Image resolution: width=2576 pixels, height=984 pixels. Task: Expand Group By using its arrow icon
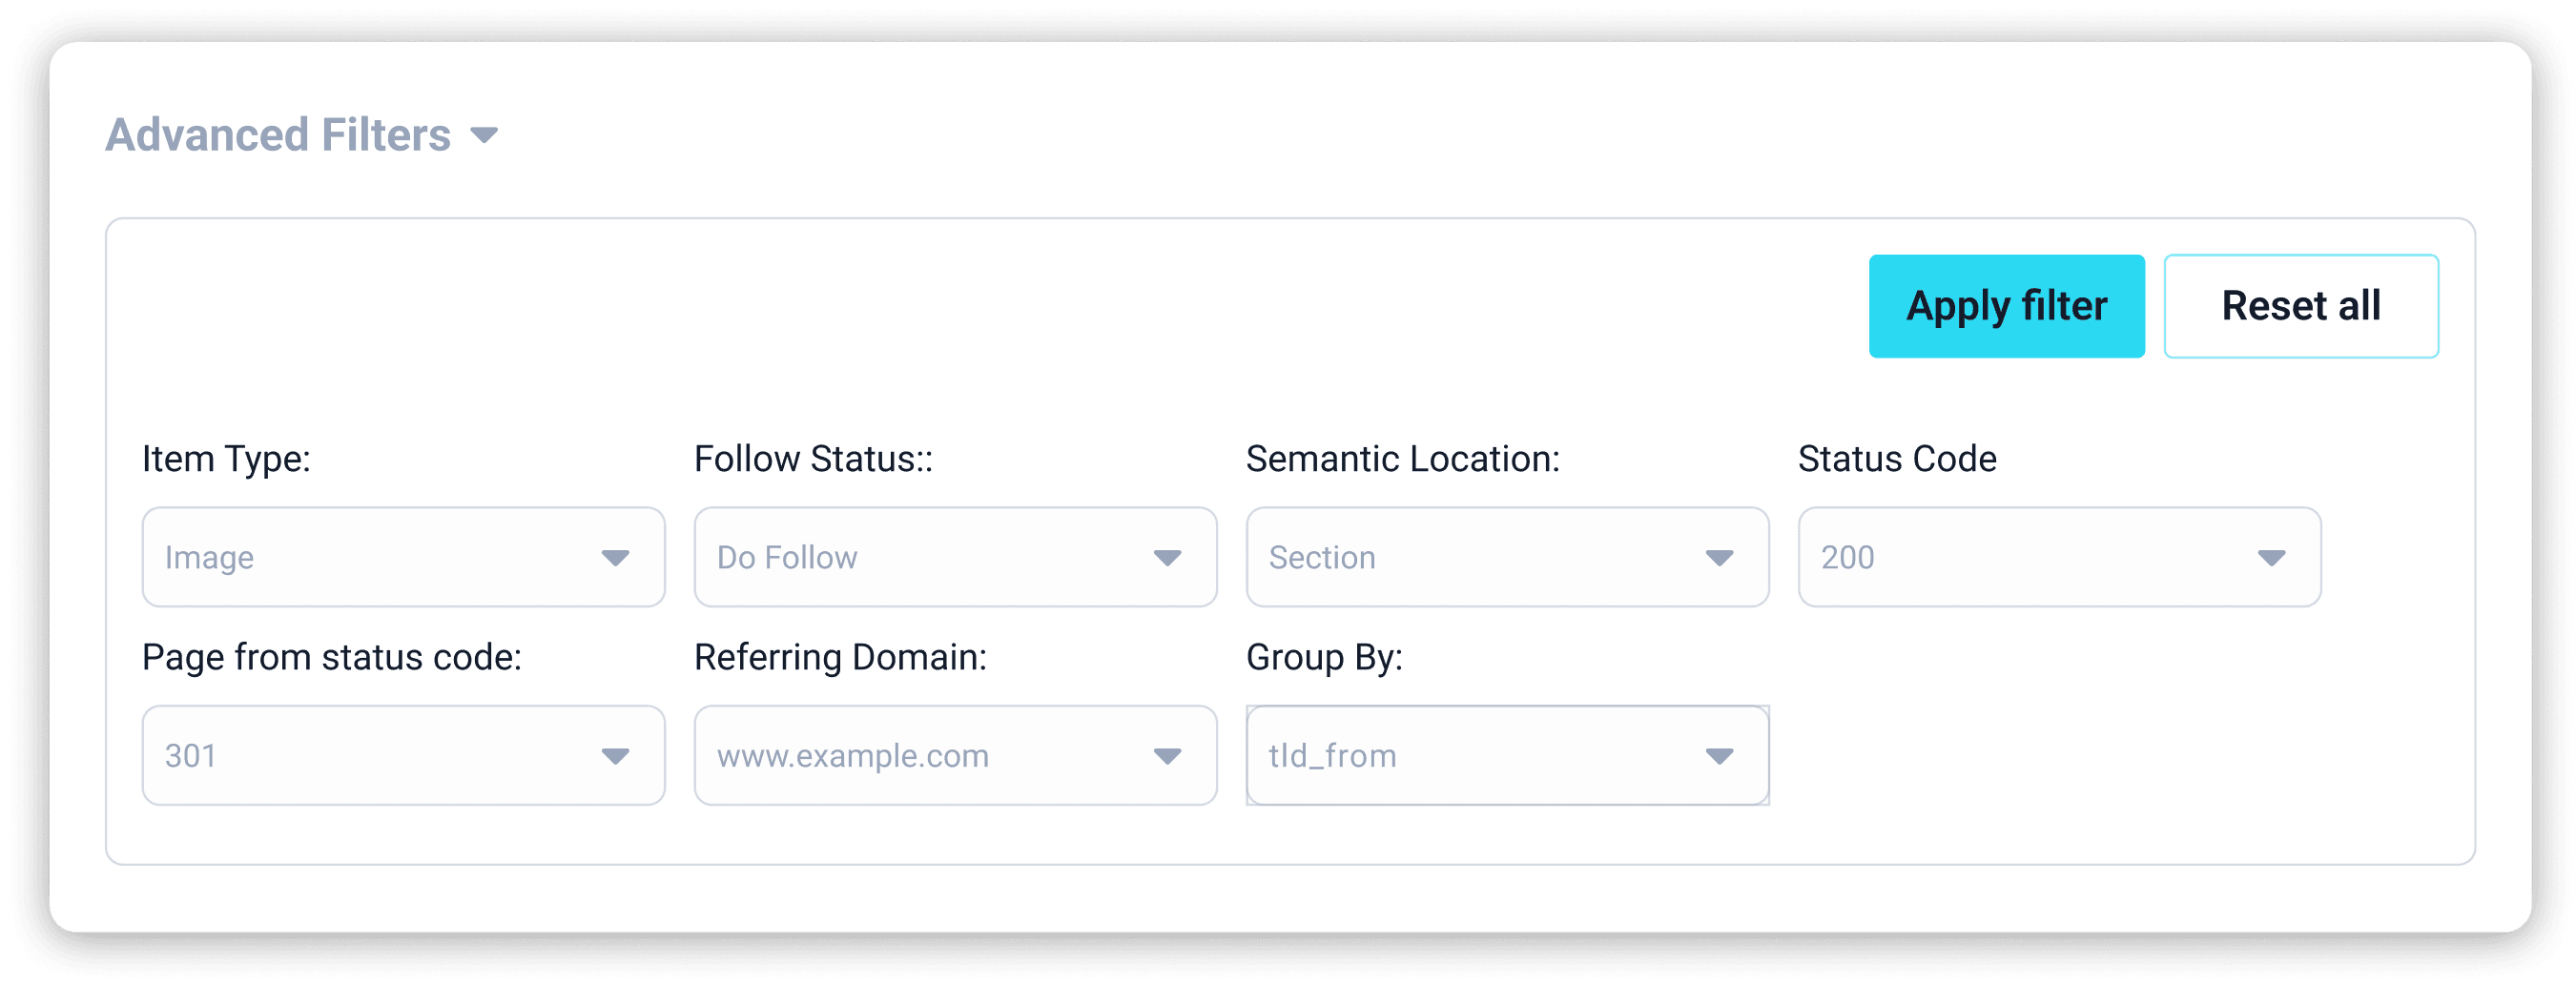(x=1719, y=756)
